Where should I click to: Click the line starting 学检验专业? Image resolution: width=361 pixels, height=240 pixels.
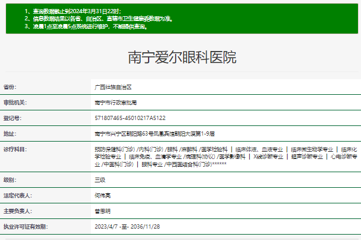coord(226,157)
